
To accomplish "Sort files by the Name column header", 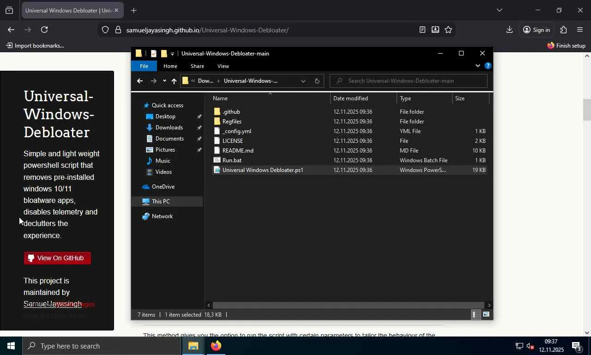I will click(x=271, y=98).
